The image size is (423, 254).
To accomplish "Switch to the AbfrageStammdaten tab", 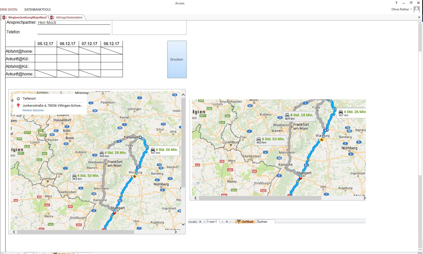I will pos(67,17).
